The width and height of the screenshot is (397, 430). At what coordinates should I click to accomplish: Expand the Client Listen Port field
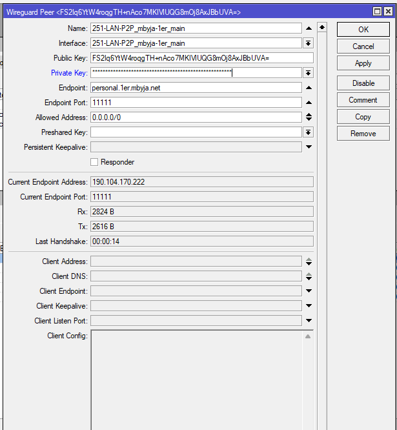[309, 321]
